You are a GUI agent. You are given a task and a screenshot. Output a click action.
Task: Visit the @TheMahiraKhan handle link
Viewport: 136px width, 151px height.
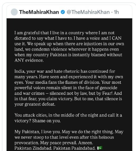coord(88,12)
